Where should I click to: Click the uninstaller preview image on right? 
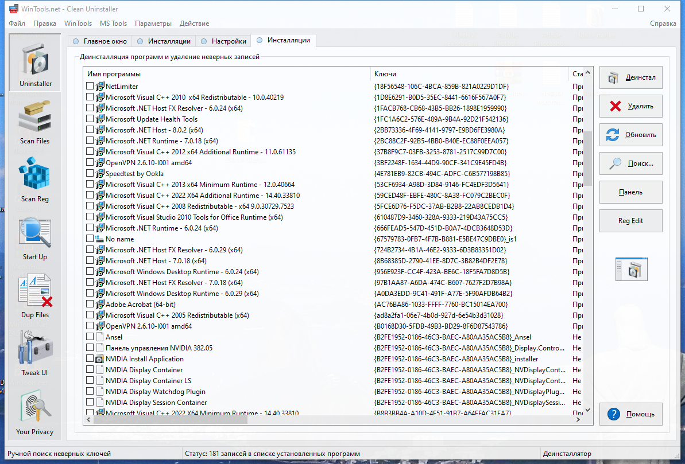(631, 269)
